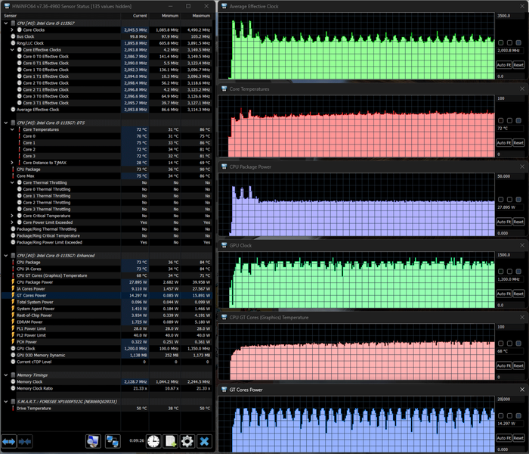Open sensor settings gear icon
Screen dimensions: 529x454
tap(187, 441)
